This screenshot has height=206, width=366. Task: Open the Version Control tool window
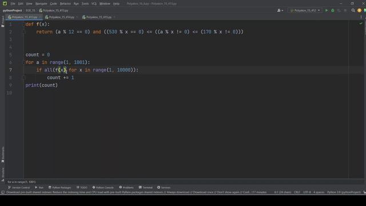[19, 188]
